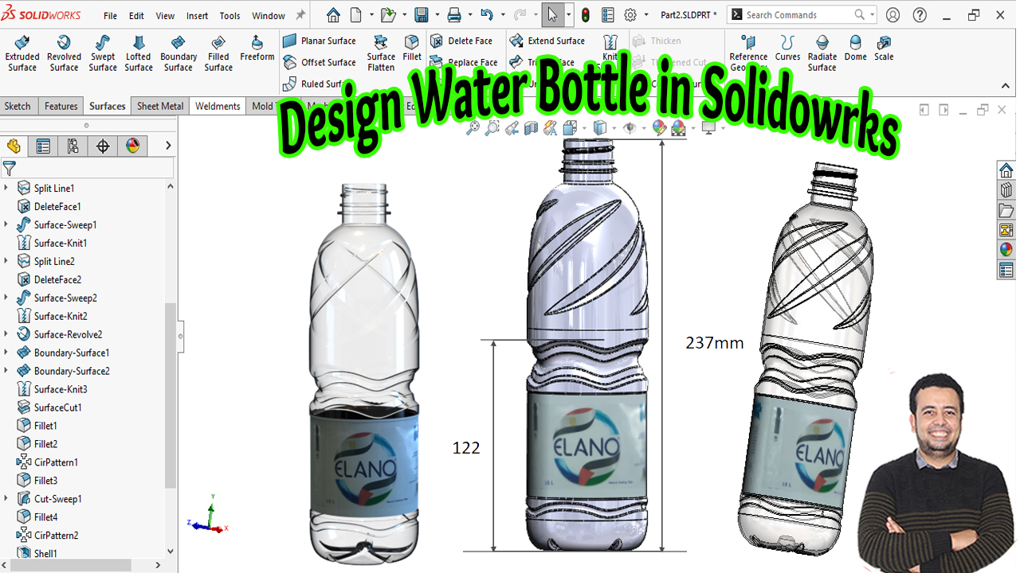
Task: Open the user login account icon
Action: [x=892, y=15]
